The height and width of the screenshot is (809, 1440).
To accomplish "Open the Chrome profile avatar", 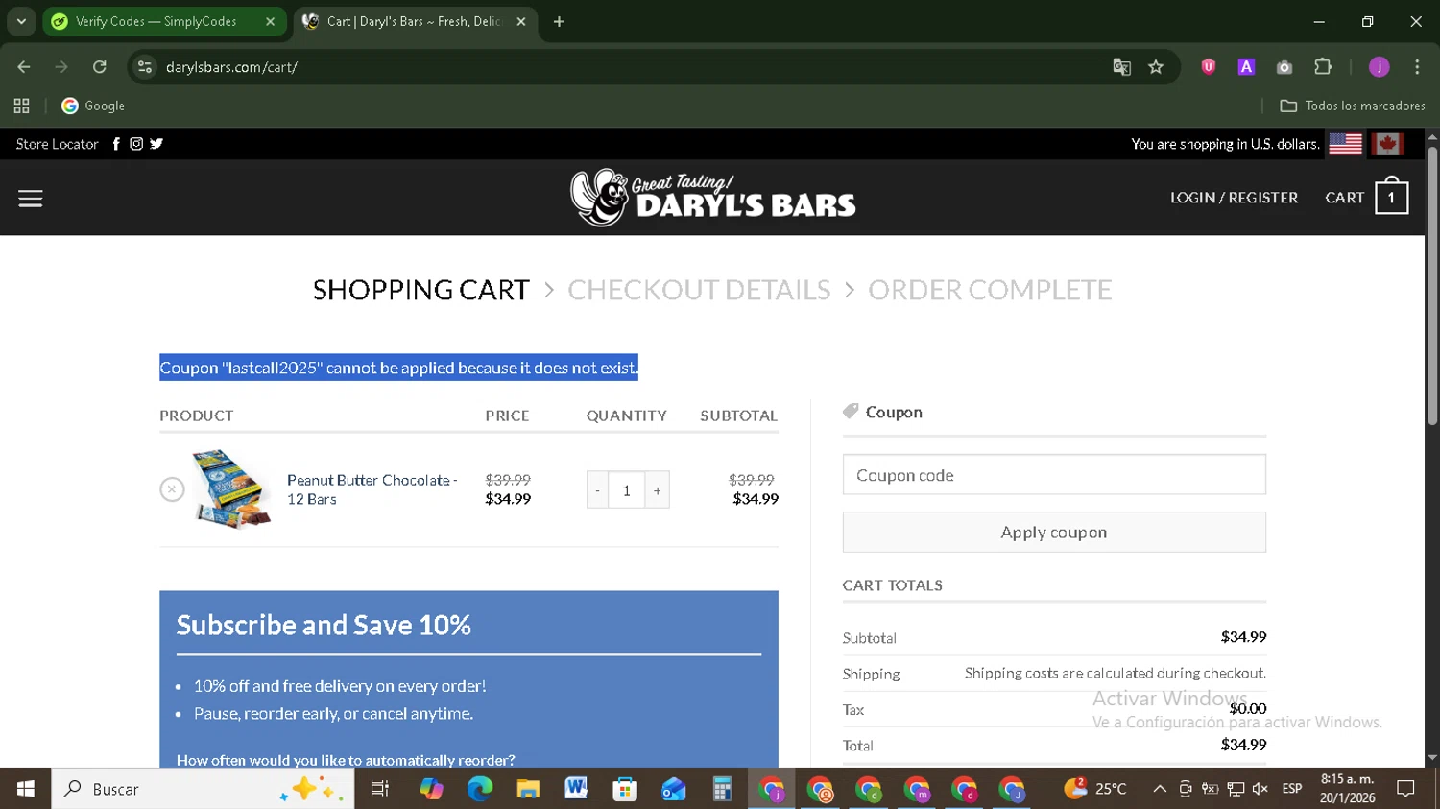I will [x=1379, y=67].
